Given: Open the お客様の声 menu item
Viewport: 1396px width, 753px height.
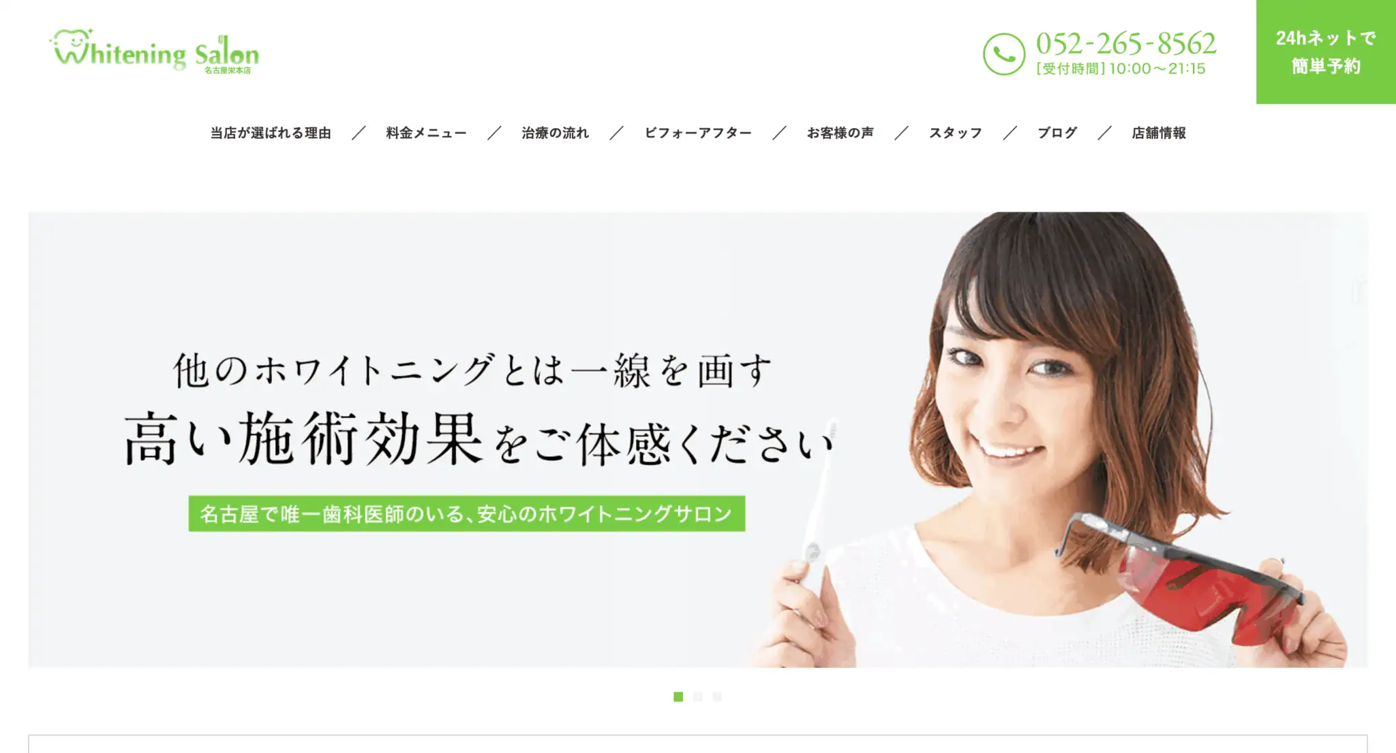Looking at the screenshot, I should (x=840, y=133).
